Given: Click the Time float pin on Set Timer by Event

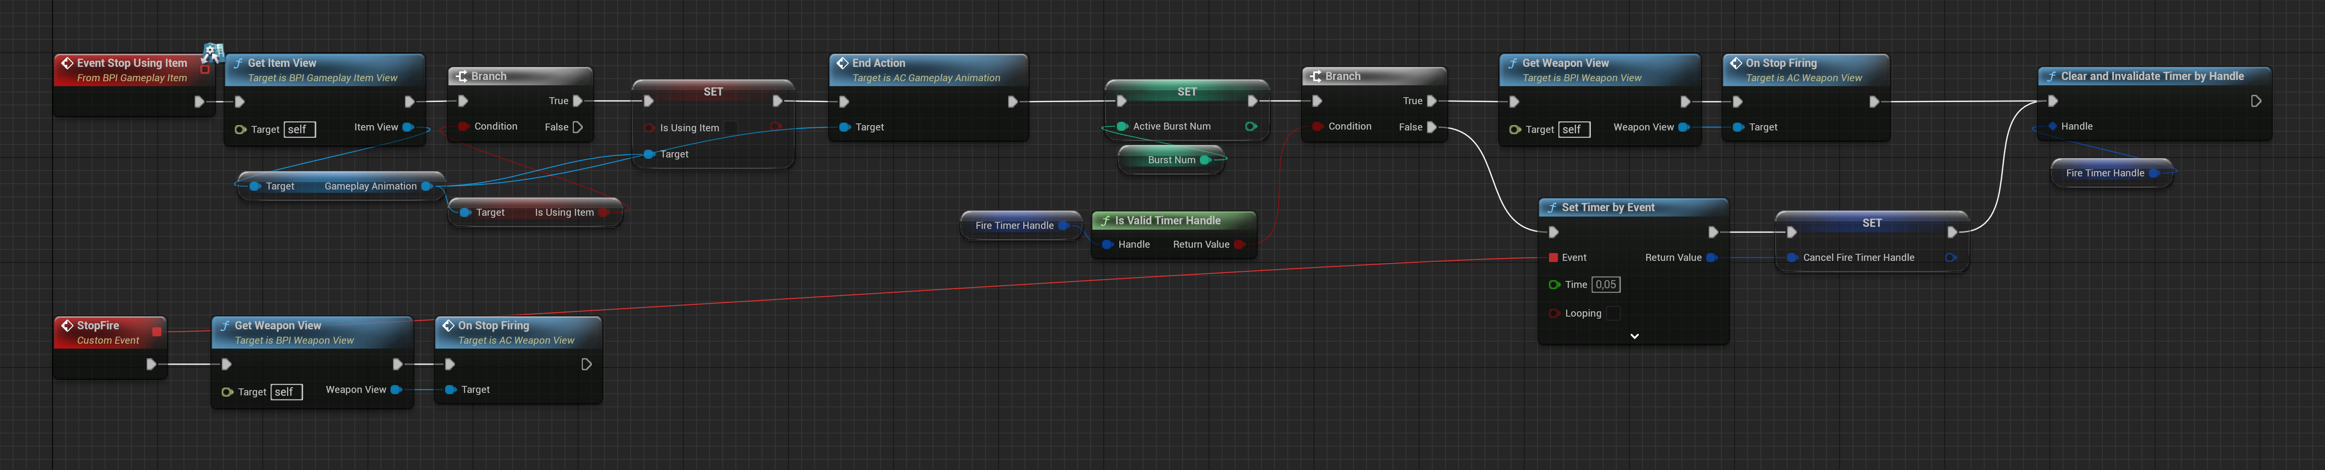Looking at the screenshot, I should pyautogui.click(x=1553, y=285).
